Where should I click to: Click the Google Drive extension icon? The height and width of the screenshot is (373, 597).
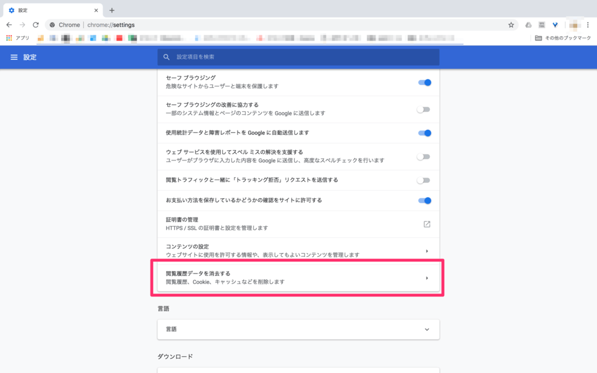(529, 25)
